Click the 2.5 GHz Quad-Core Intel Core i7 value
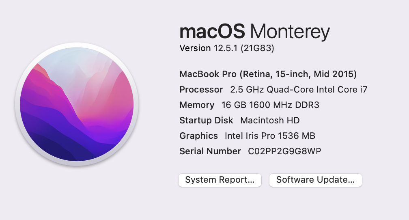 click(299, 90)
